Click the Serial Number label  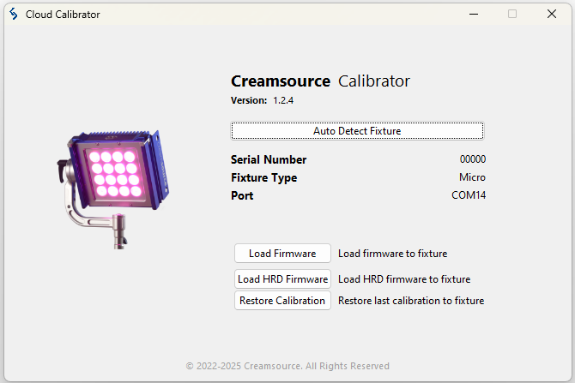(269, 159)
